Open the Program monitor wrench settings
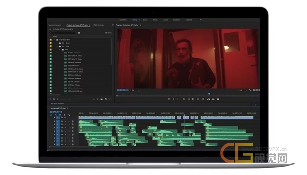This screenshot has height=175, width=307. [x=250, y=90]
